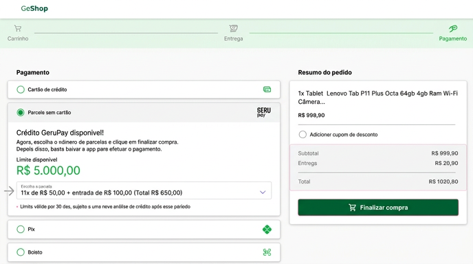
Task: Click the Finalizar compra button
Action: (378, 207)
